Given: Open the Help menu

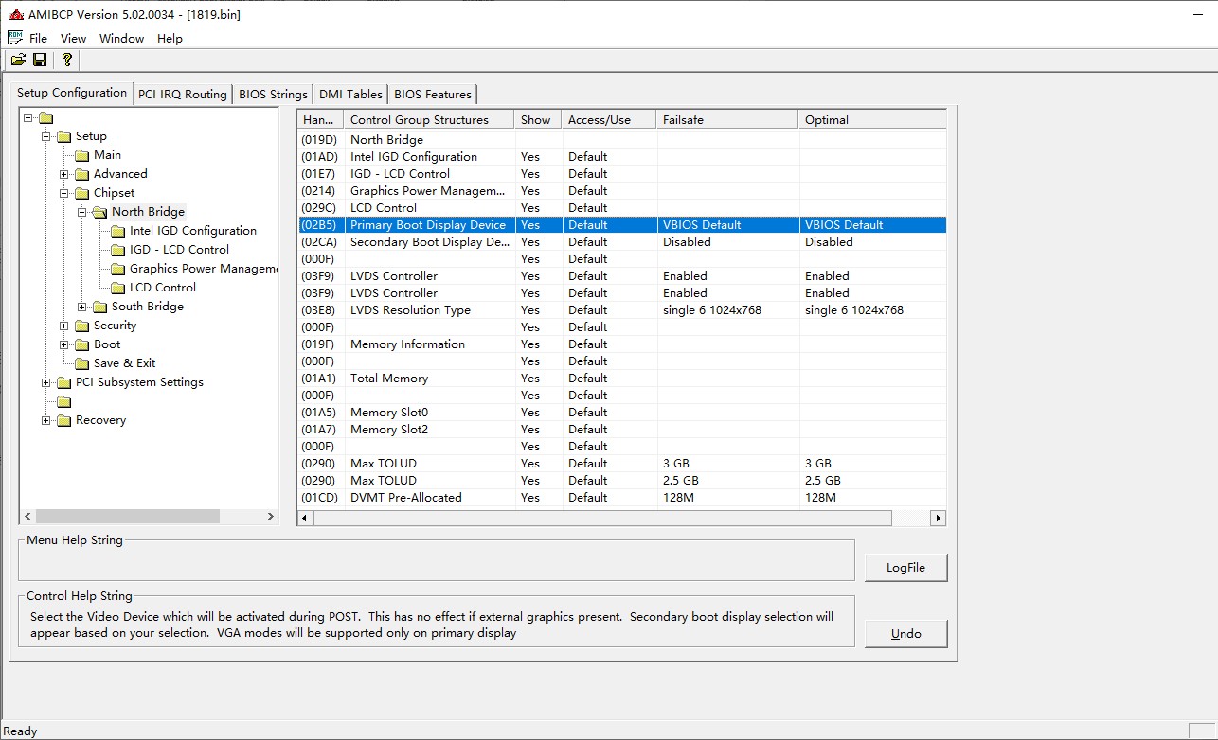Looking at the screenshot, I should (170, 39).
